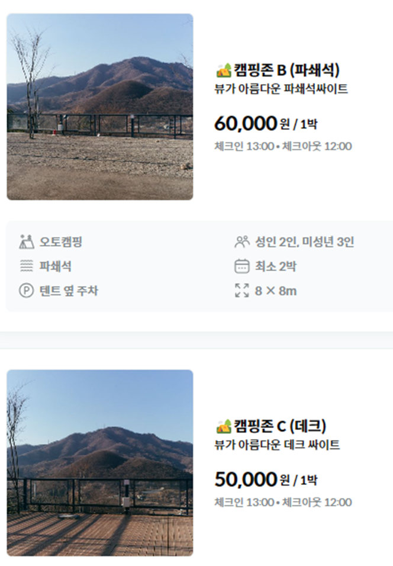Click the size icon beside 8 × 8m
Viewport: 393px width, 566px height.
[x=242, y=290]
